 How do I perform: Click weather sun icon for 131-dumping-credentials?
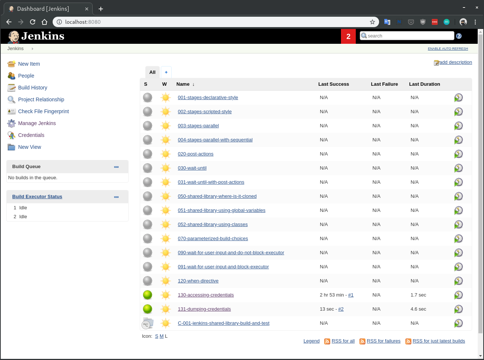tap(166, 309)
